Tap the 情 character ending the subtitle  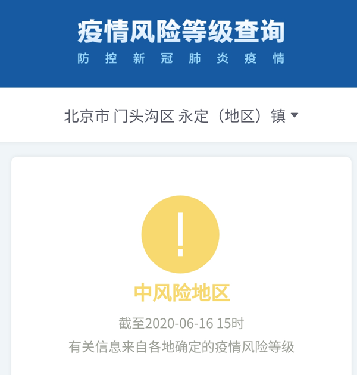278,58
